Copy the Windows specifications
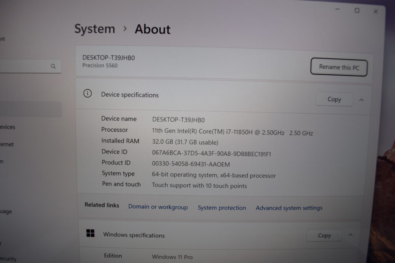This screenshot has width=395, height=263. click(324, 235)
